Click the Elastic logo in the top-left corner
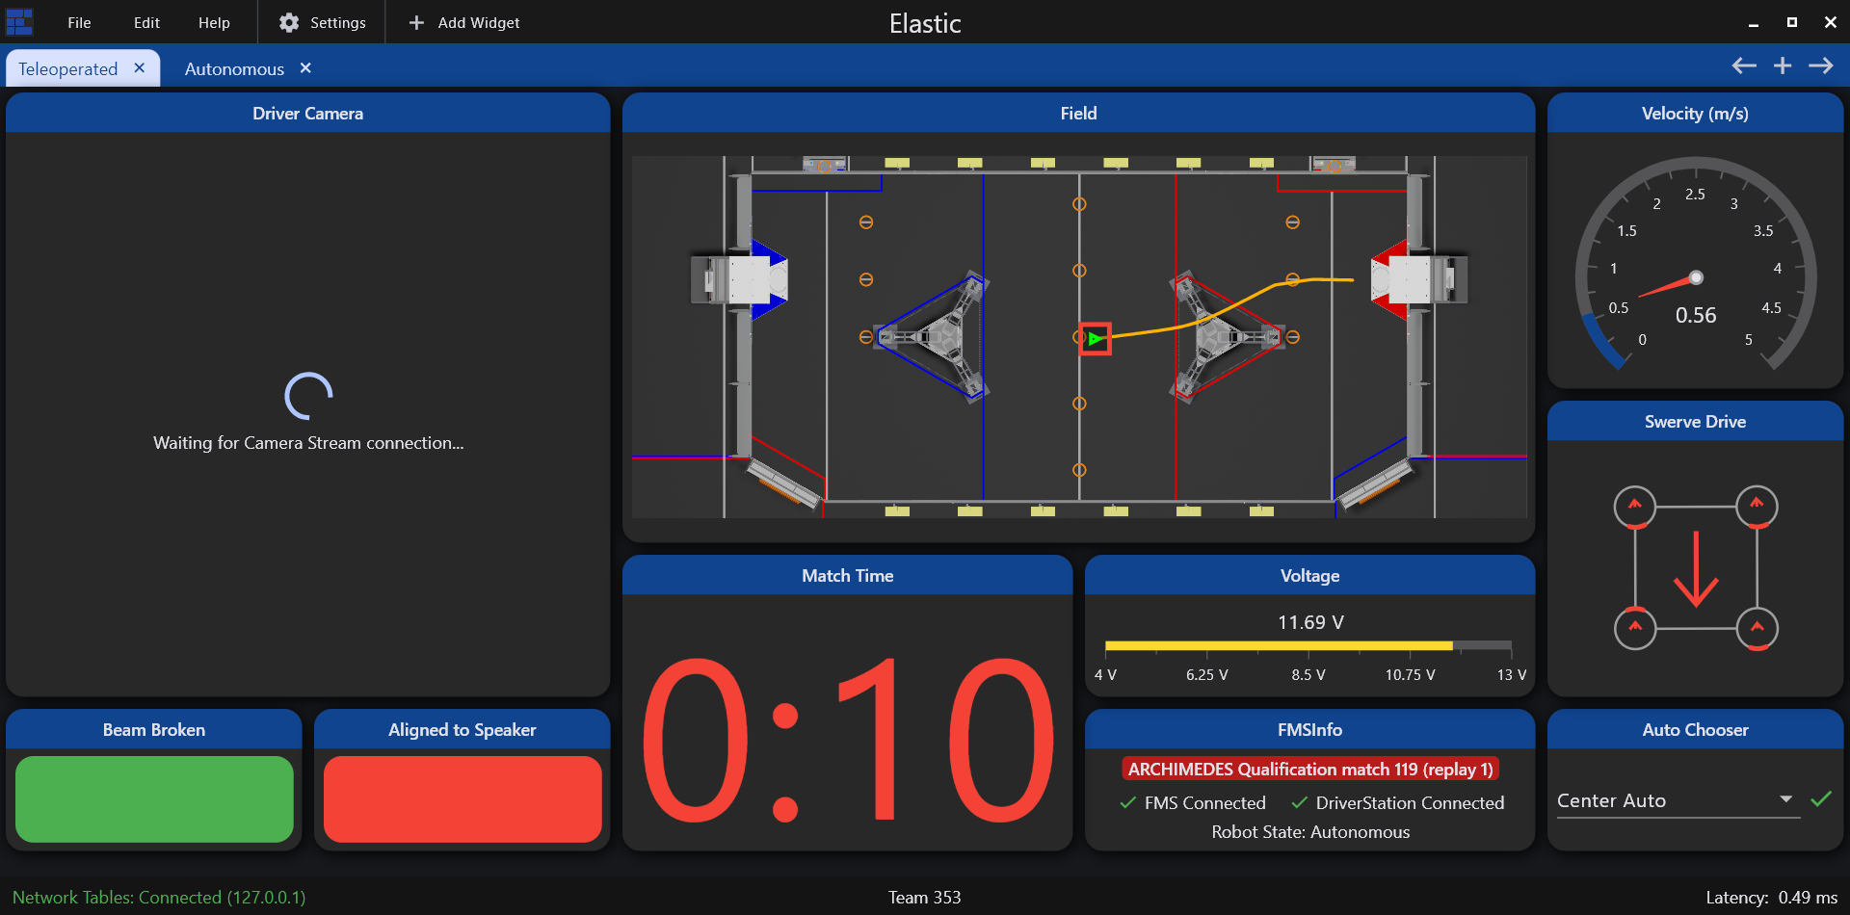This screenshot has height=915, width=1850. coord(19,21)
